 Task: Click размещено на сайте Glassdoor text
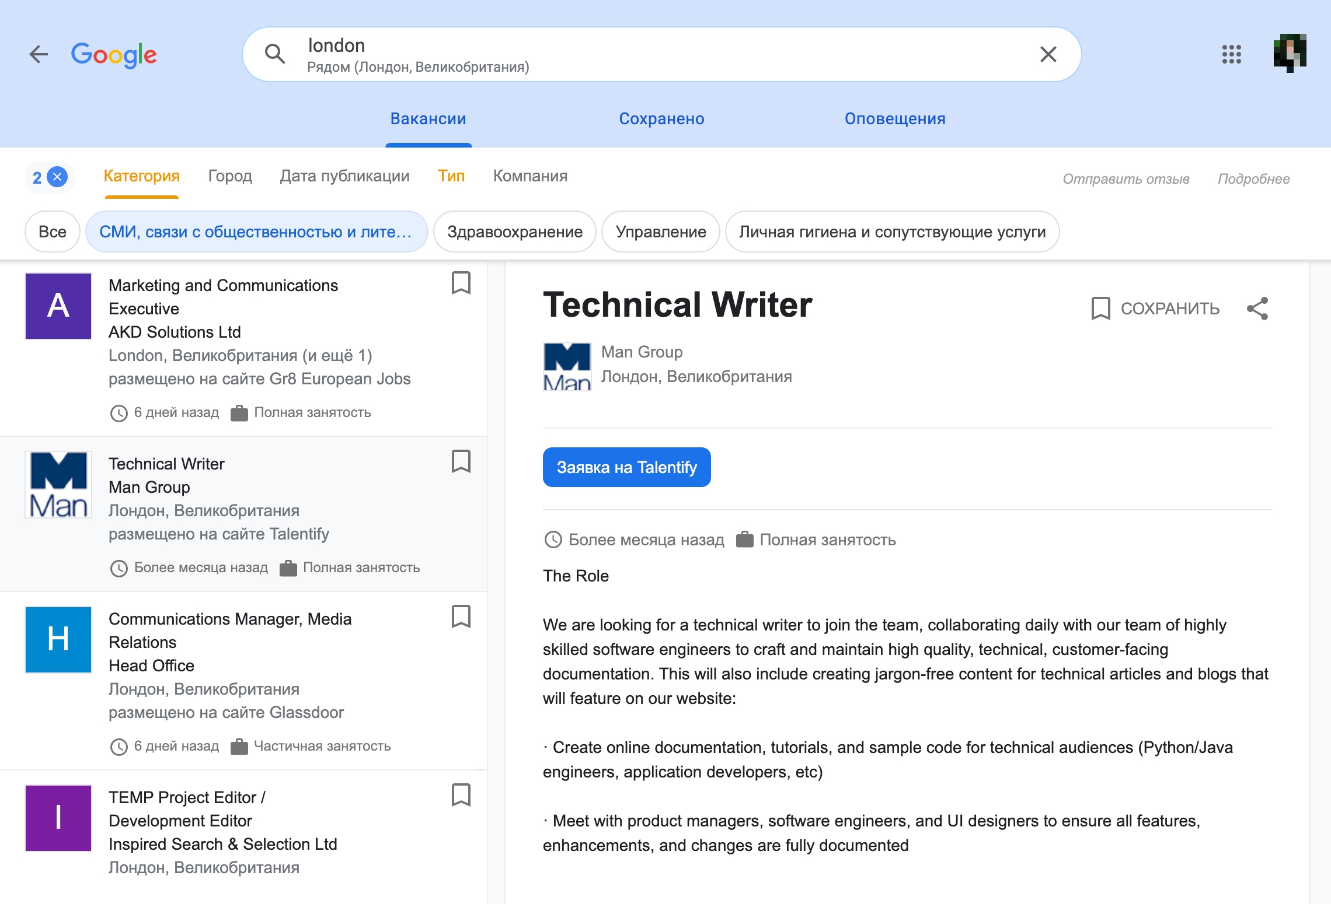pyautogui.click(x=227, y=712)
